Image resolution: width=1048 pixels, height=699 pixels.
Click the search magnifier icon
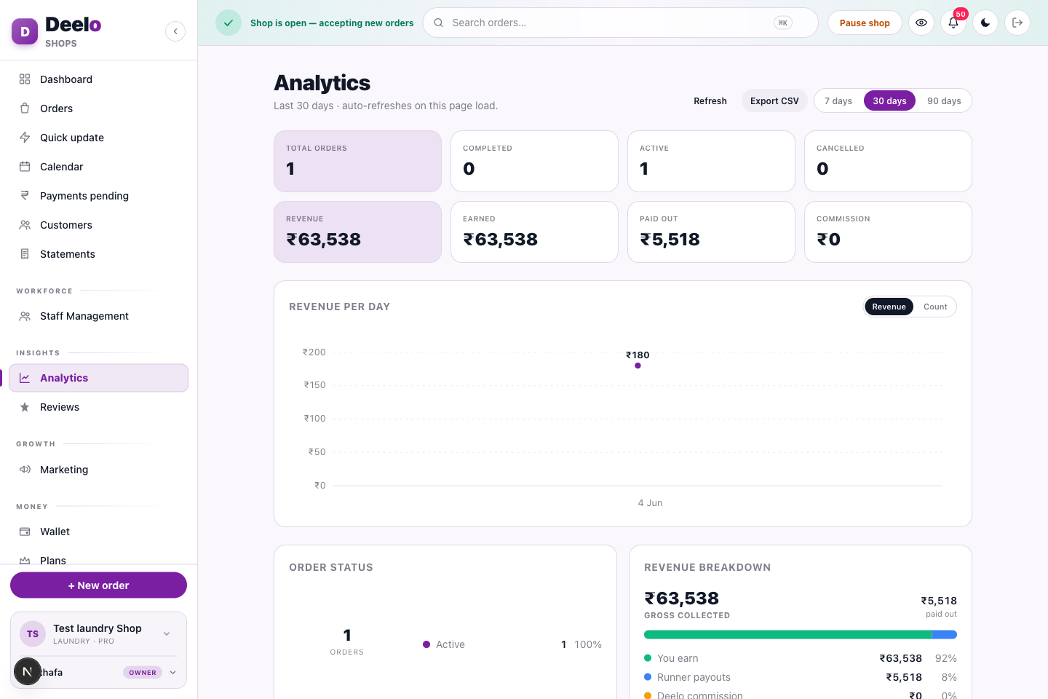(439, 23)
